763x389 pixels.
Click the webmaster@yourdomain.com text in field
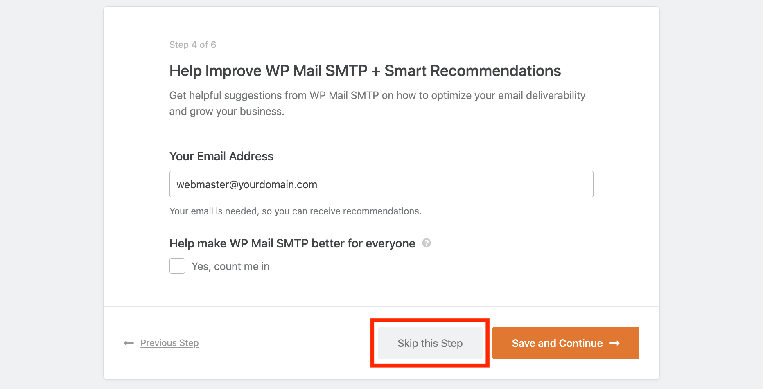point(247,184)
